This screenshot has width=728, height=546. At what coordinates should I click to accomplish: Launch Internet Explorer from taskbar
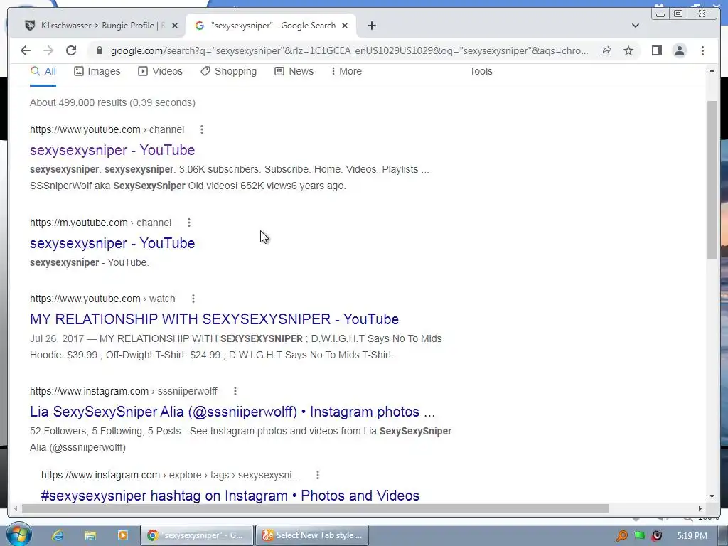pyautogui.click(x=58, y=535)
